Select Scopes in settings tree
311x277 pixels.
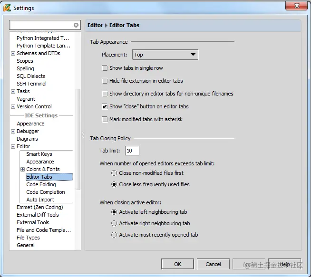(25, 61)
